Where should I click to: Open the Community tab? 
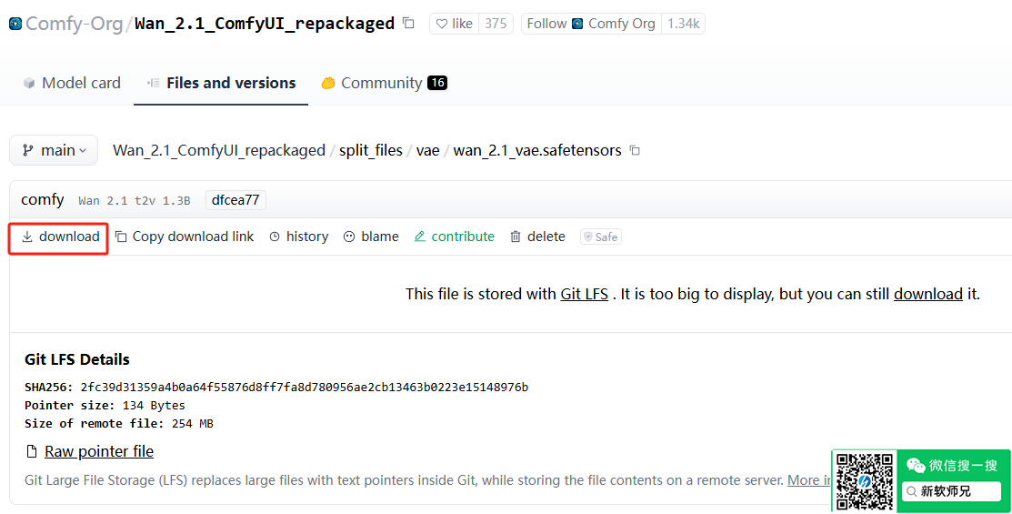click(x=383, y=83)
